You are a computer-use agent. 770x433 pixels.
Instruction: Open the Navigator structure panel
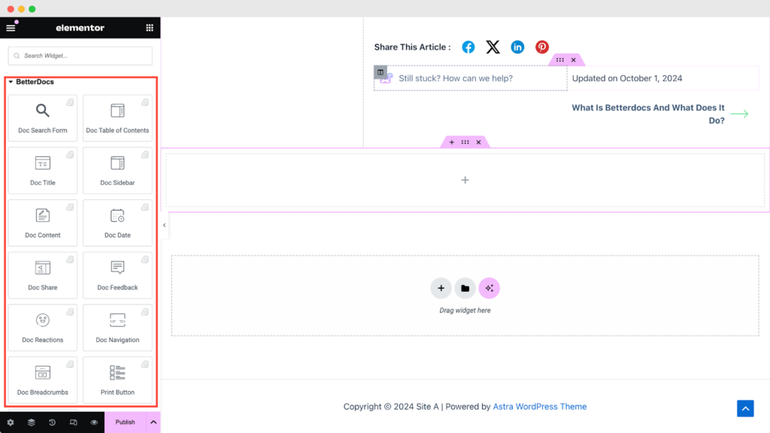(32, 422)
